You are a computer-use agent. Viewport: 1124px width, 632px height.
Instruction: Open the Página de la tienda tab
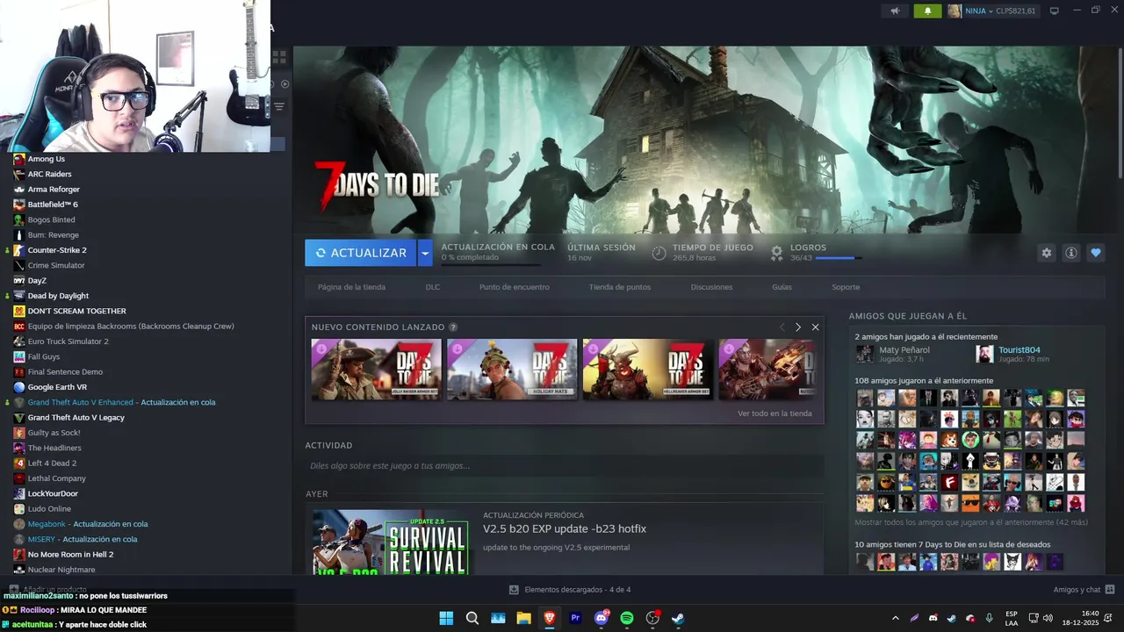tap(351, 287)
